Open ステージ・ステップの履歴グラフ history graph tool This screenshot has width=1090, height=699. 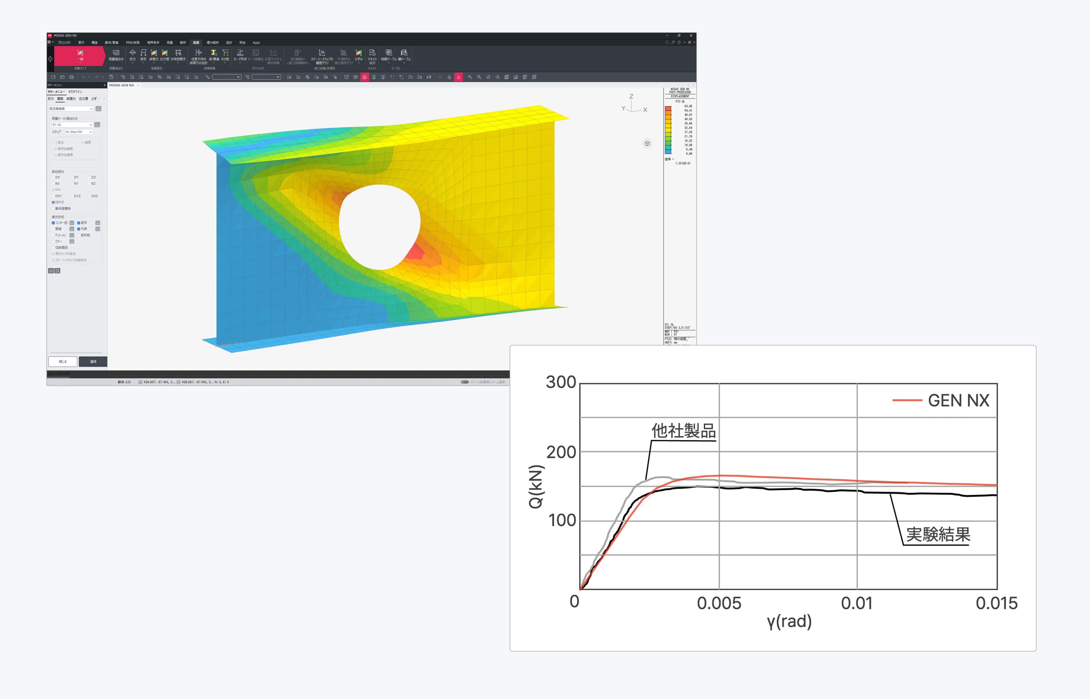[x=322, y=56]
